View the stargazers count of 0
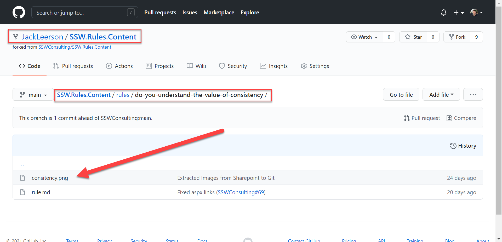The width and height of the screenshot is (502, 242). [433, 37]
